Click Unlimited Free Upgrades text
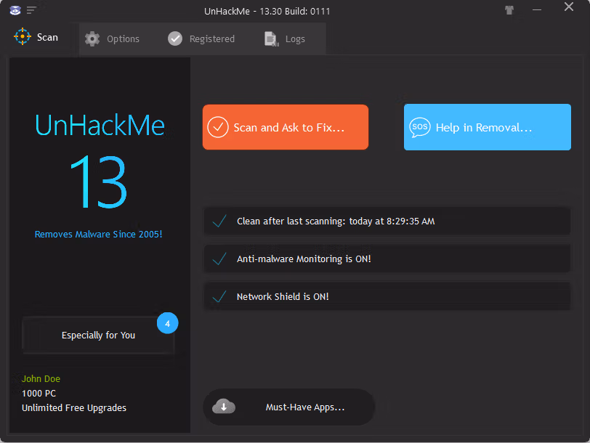Viewport: 590px width, 443px height. (74, 408)
